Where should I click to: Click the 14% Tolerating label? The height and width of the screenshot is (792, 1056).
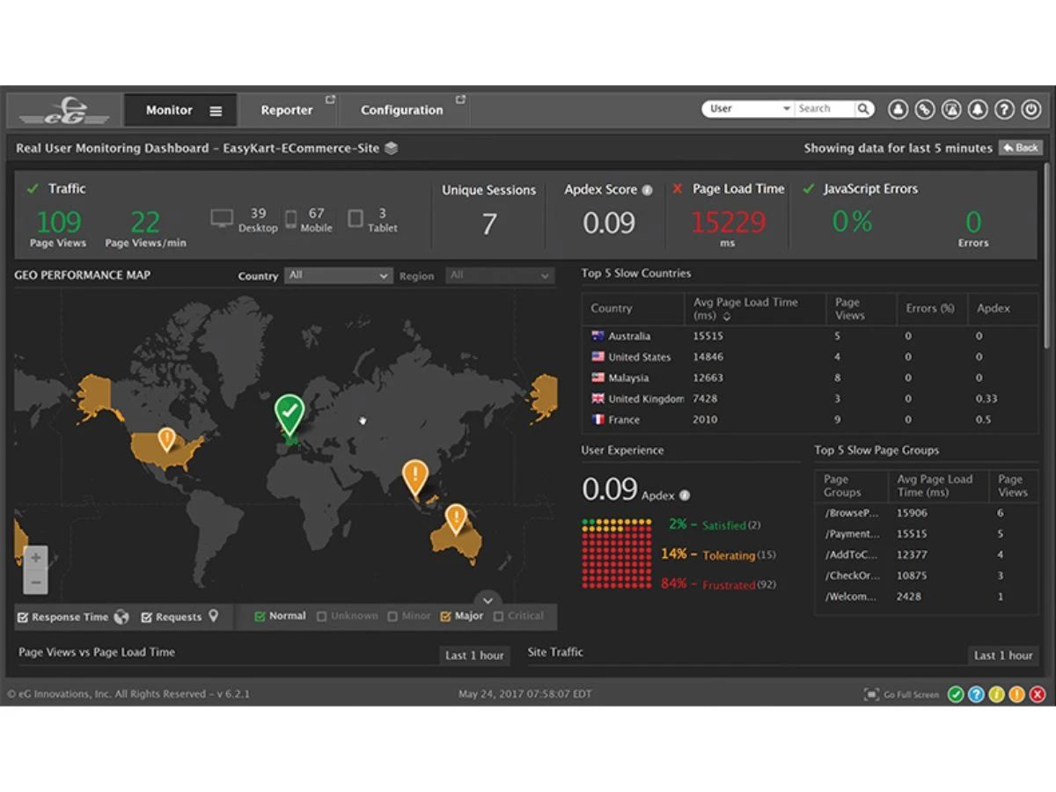(719, 555)
